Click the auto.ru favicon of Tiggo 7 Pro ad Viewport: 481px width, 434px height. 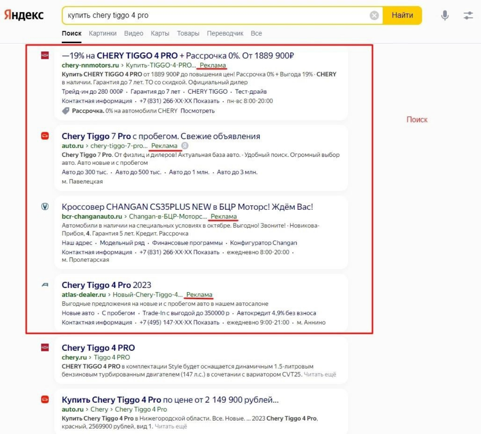click(45, 136)
